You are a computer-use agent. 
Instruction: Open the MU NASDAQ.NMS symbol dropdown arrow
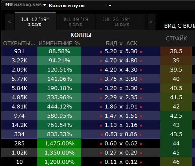(44, 5)
